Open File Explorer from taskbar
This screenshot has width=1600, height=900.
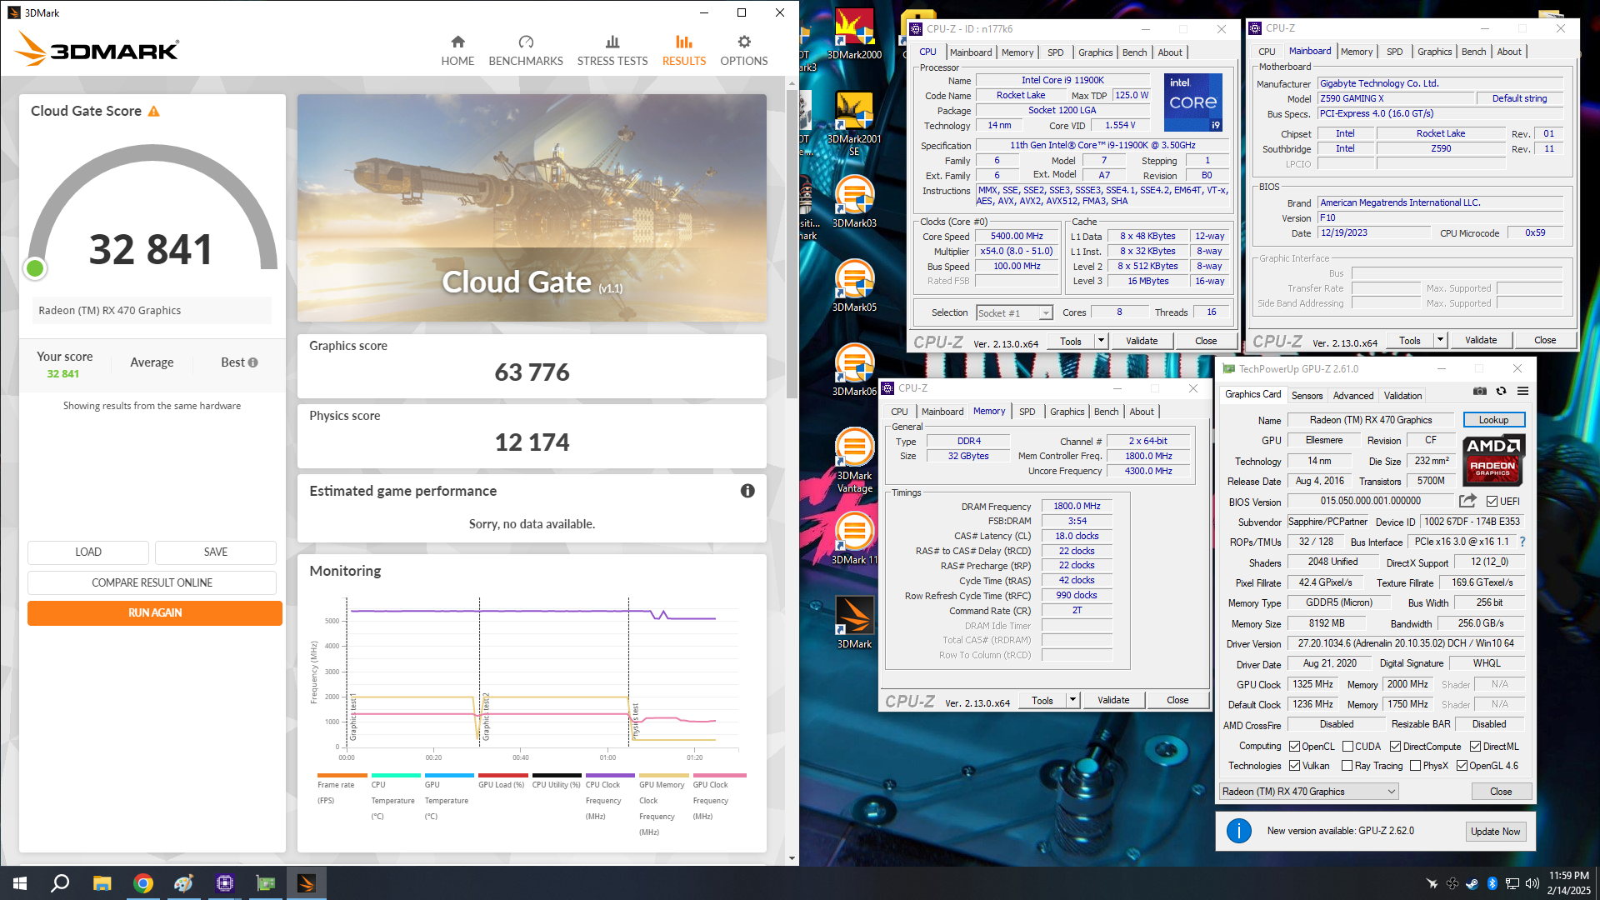pyautogui.click(x=102, y=883)
